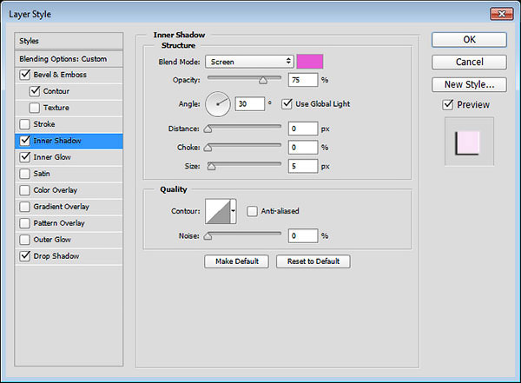Viewport: 521px width, 383px height.
Task: Enable the Outer Glow checkbox
Action: [x=25, y=240]
